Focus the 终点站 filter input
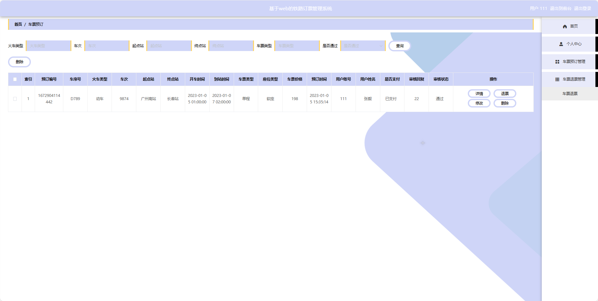 point(231,46)
